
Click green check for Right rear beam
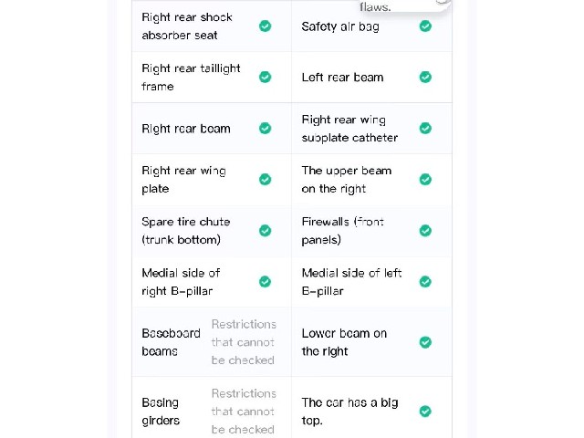[x=266, y=128]
